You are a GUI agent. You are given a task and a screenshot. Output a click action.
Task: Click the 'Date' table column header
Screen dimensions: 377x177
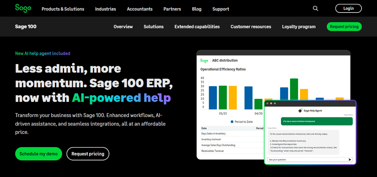204,128
